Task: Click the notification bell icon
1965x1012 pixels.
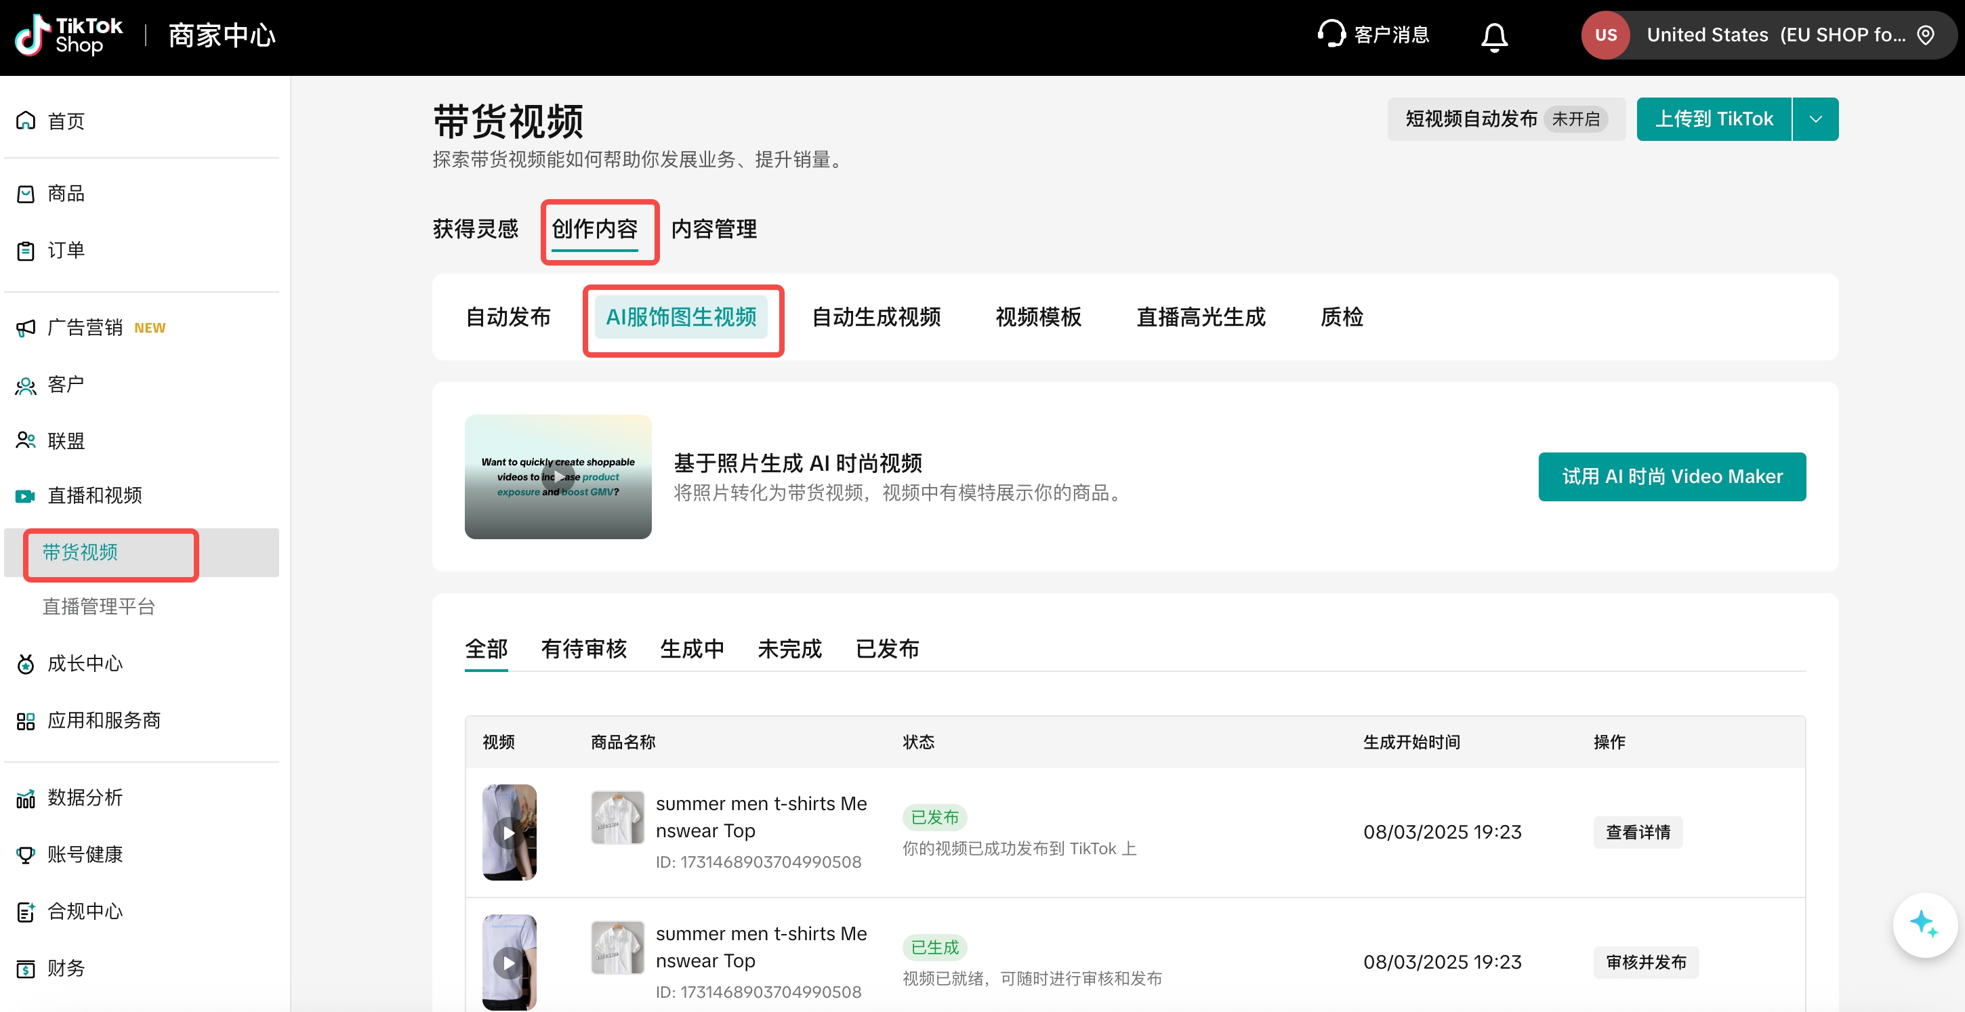Action: coord(1493,36)
